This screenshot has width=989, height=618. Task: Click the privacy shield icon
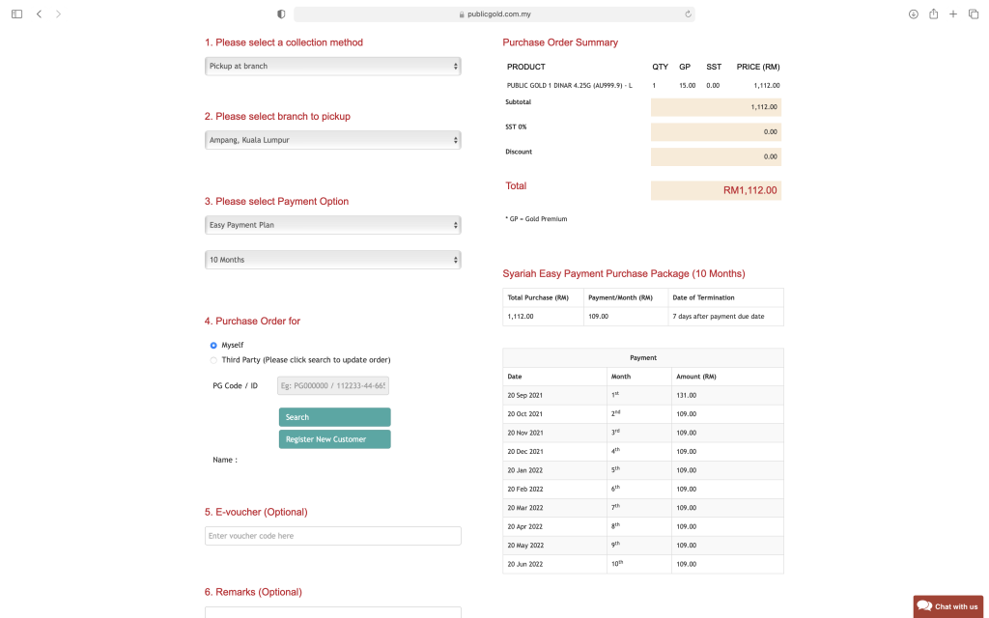281,14
